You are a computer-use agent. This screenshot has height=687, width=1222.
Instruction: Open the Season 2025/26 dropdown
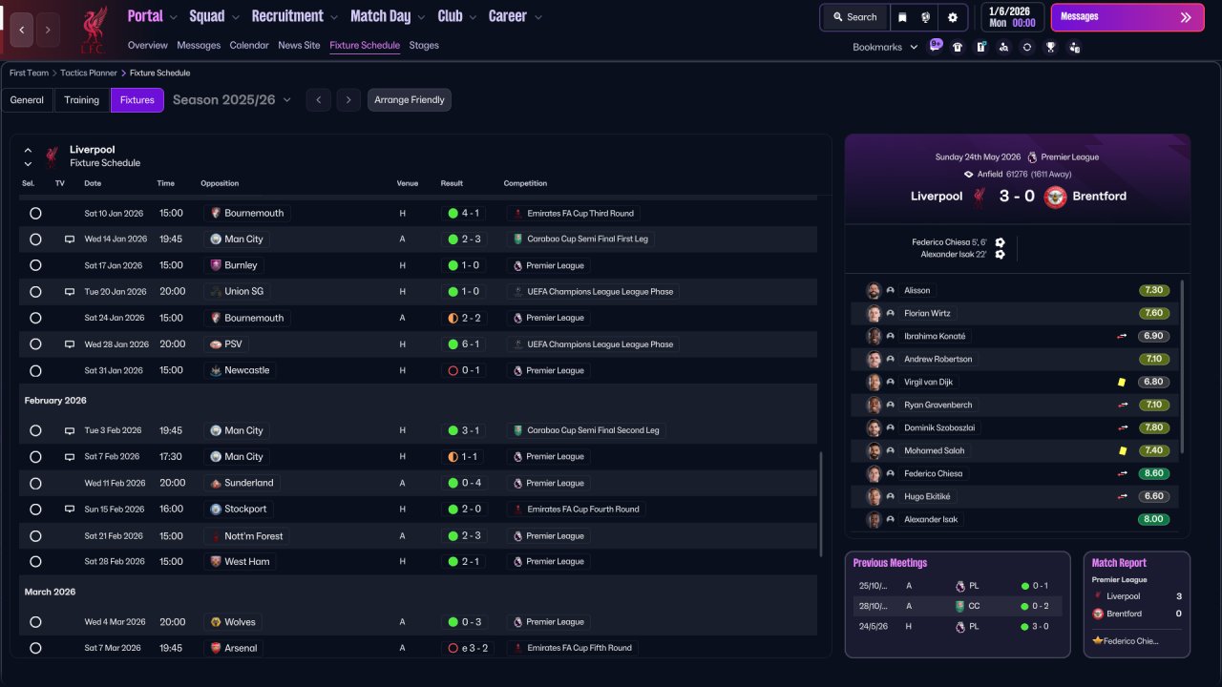click(x=232, y=100)
